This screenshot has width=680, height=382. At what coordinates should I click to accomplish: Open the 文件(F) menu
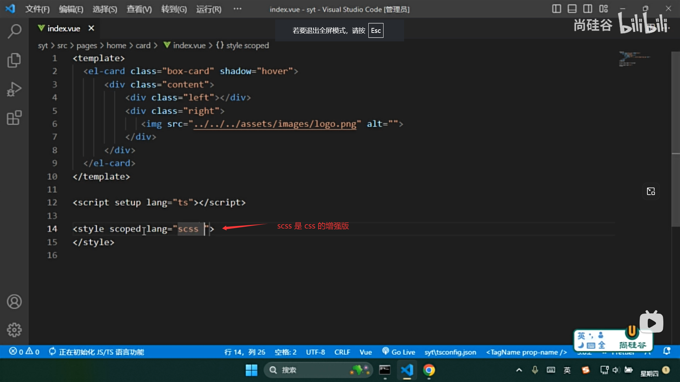[x=37, y=9]
